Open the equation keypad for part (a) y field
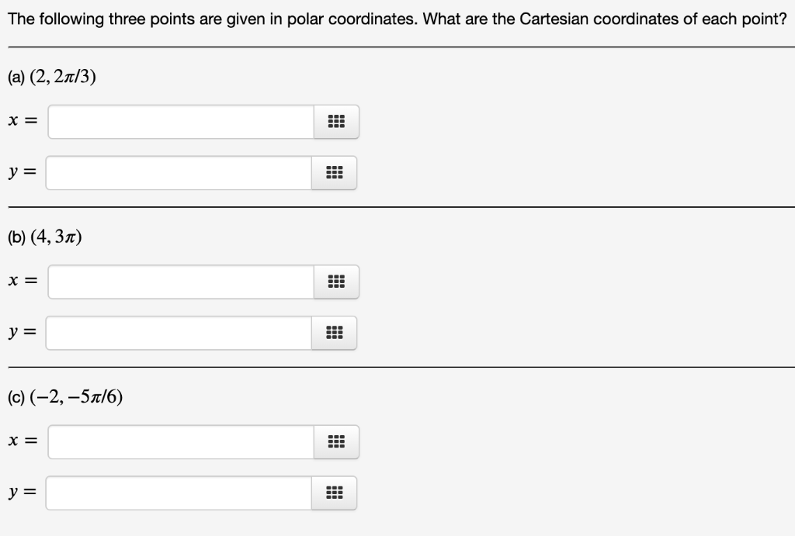This screenshot has width=795, height=536. (x=335, y=173)
